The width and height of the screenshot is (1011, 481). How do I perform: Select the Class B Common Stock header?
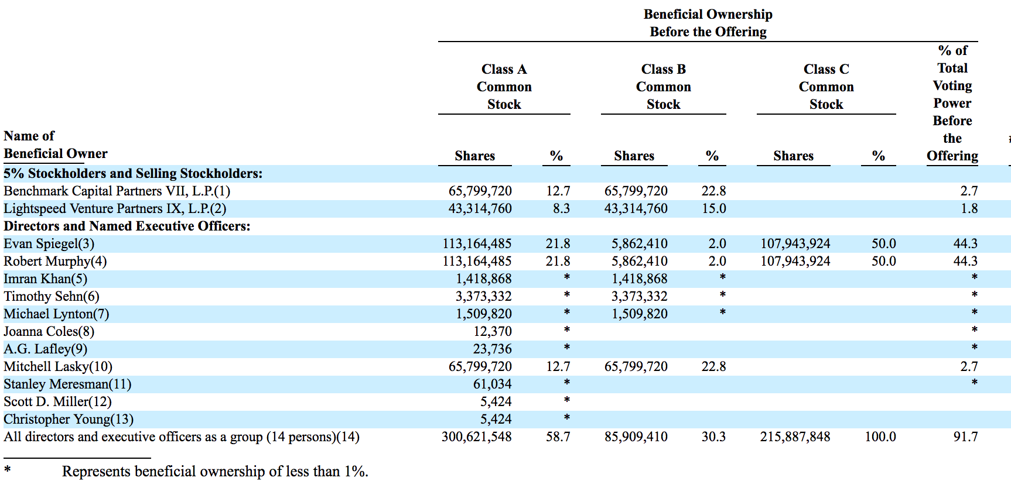[663, 87]
